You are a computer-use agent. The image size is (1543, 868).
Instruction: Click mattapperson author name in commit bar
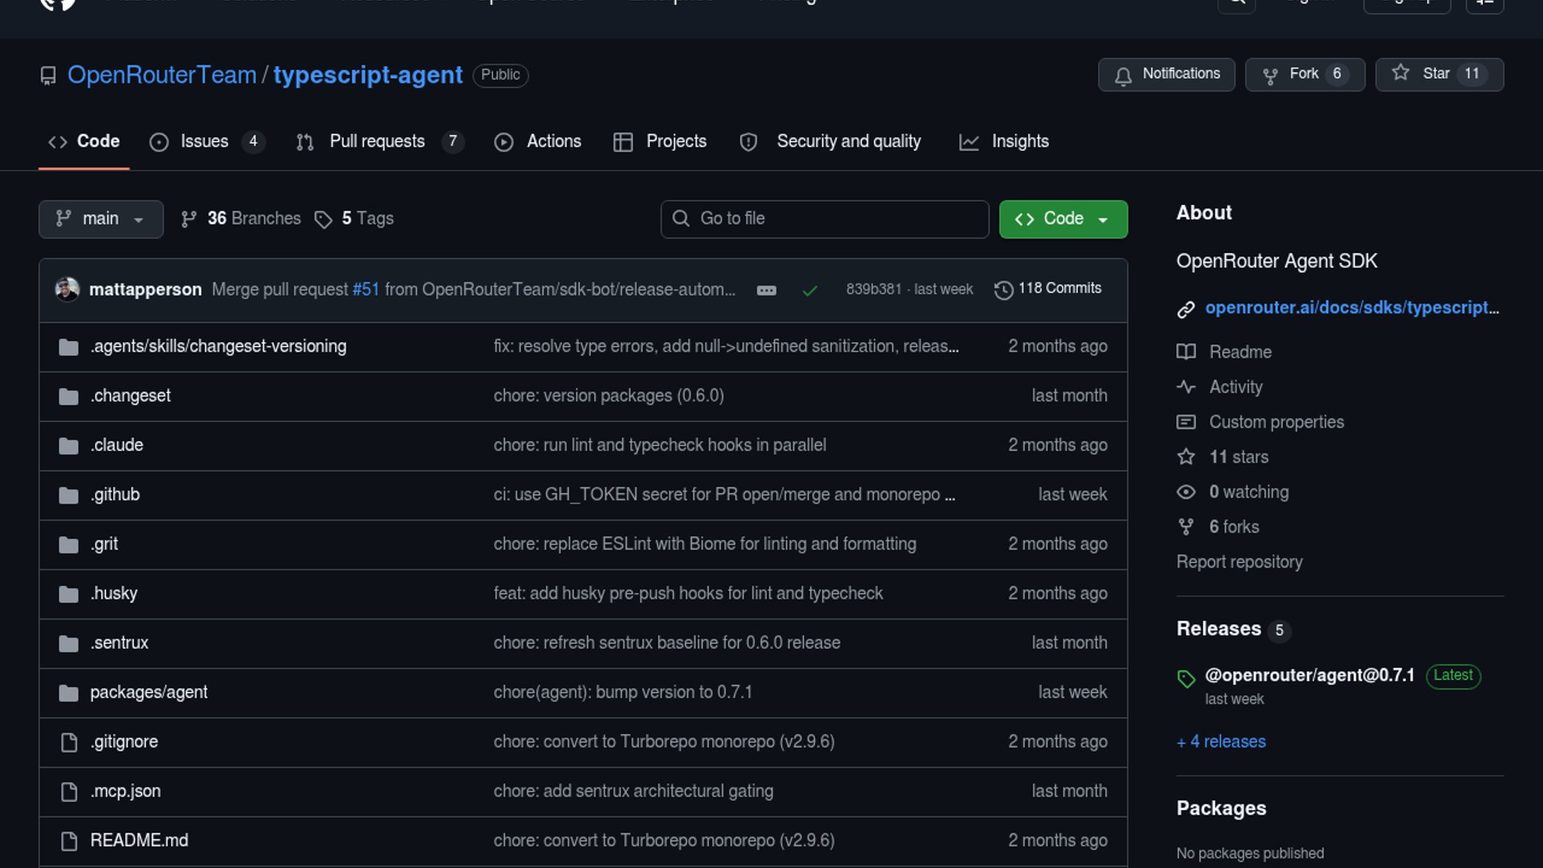(145, 289)
